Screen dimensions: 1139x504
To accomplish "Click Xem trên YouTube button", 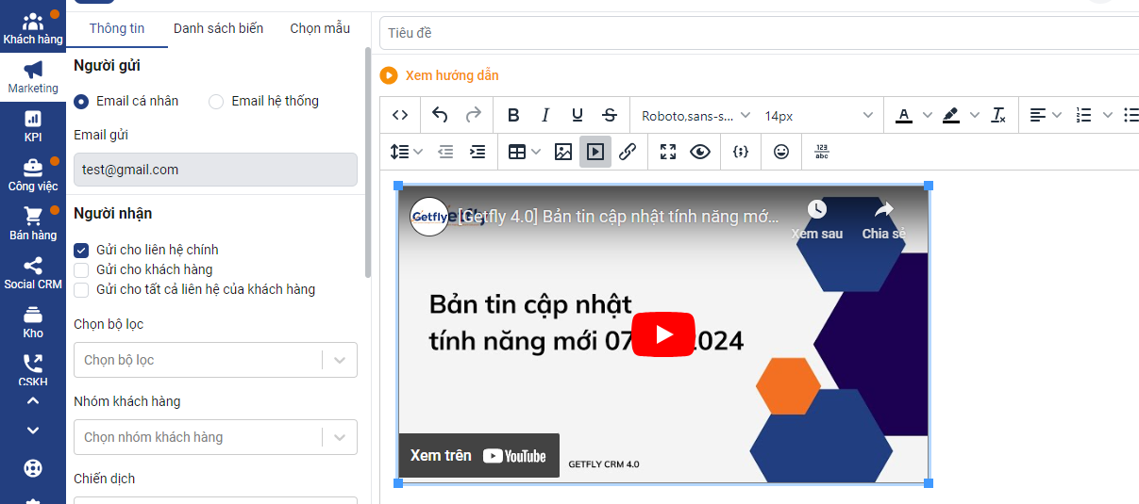I will pos(478,456).
